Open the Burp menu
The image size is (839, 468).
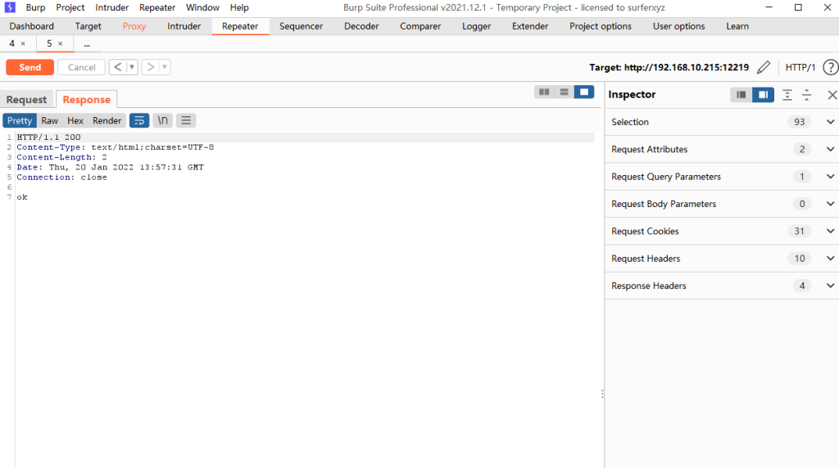35,7
